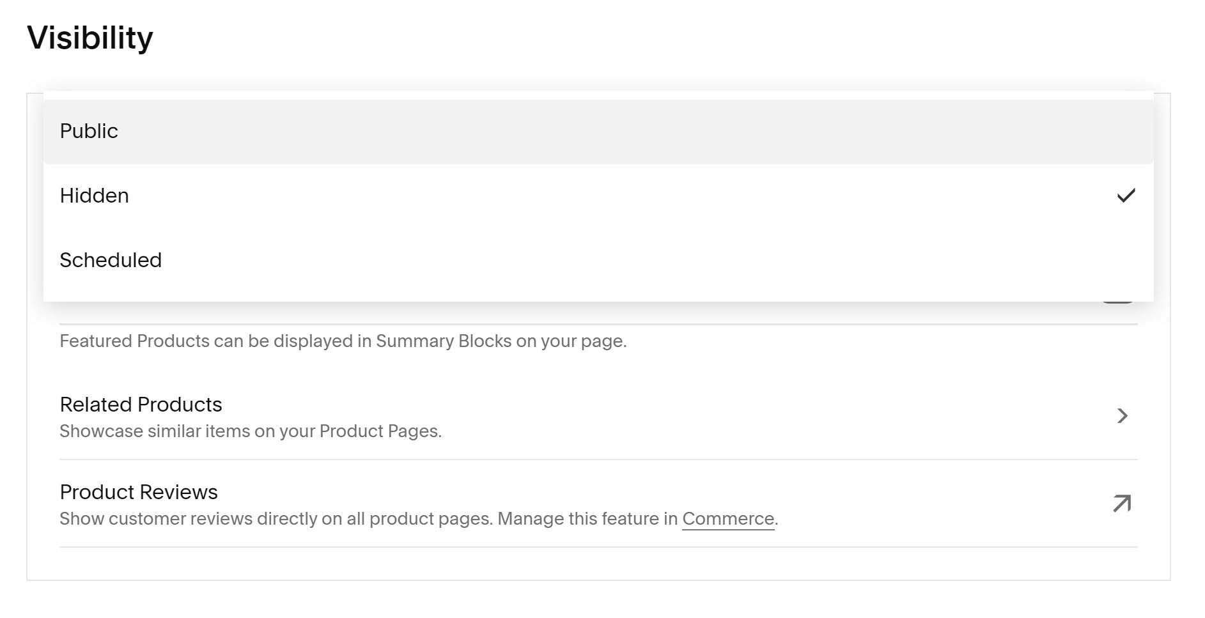Follow the Commerce link

(x=728, y=519)
